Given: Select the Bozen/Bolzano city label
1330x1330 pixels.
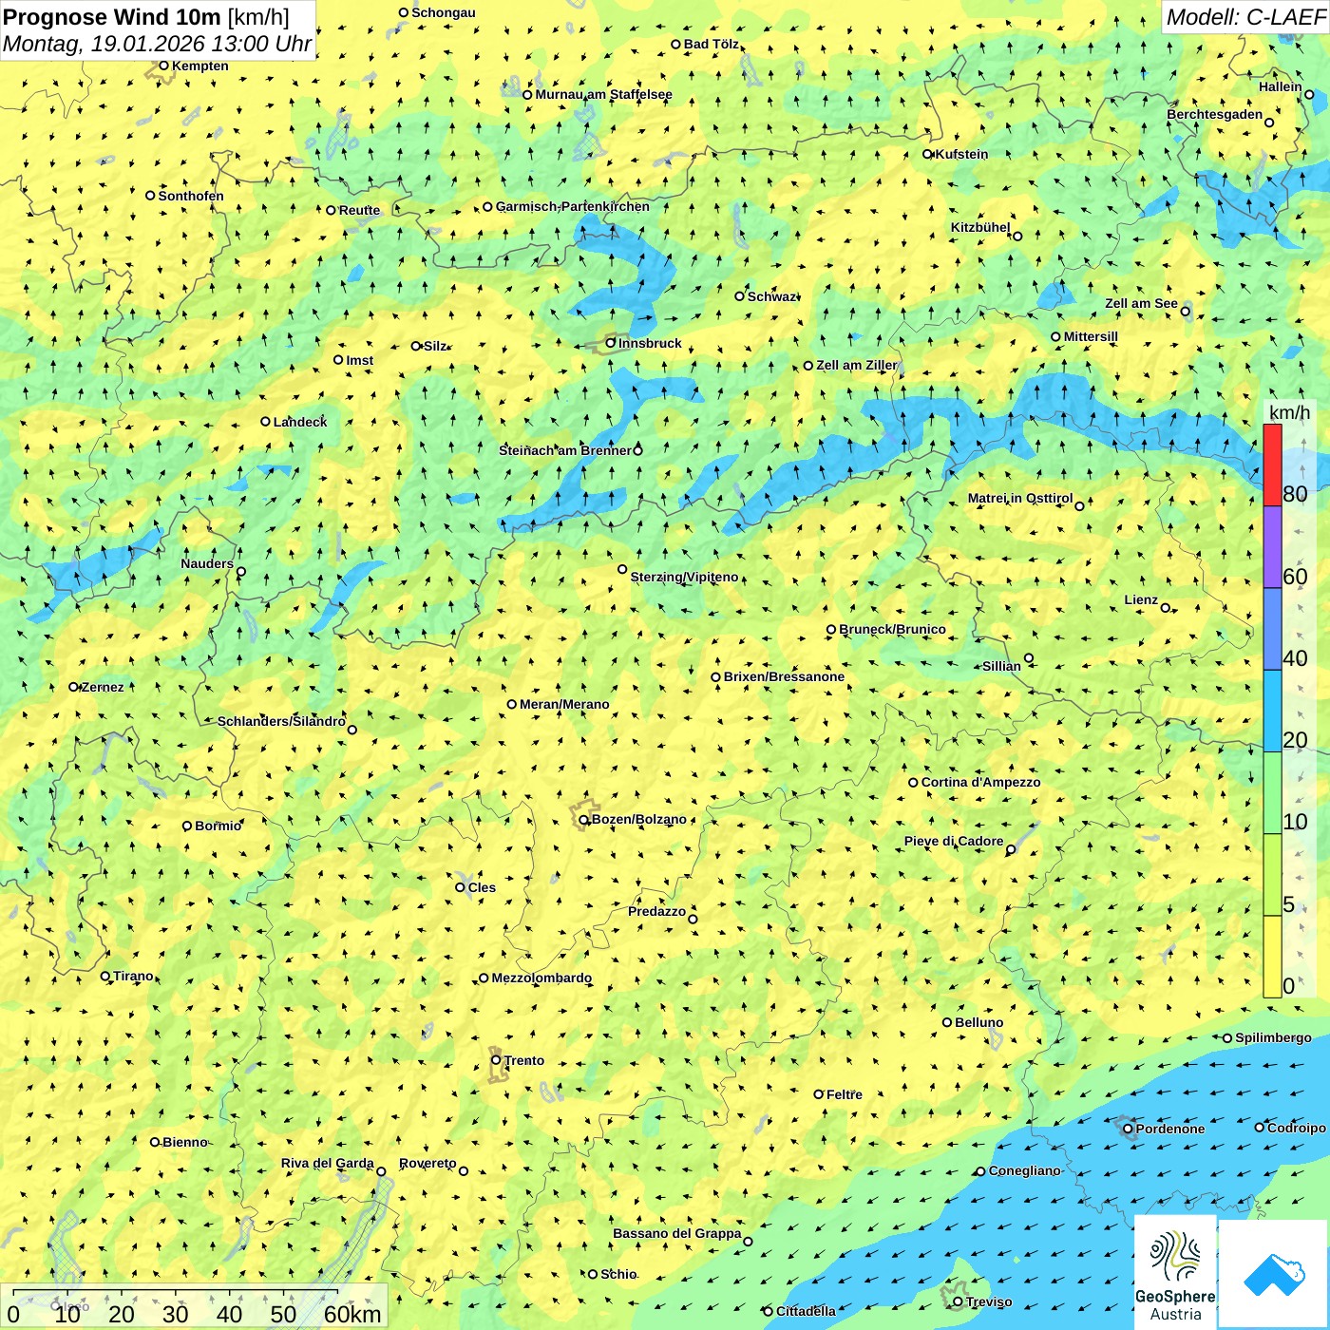Looking at the screenshot, I should pos(638,820).
